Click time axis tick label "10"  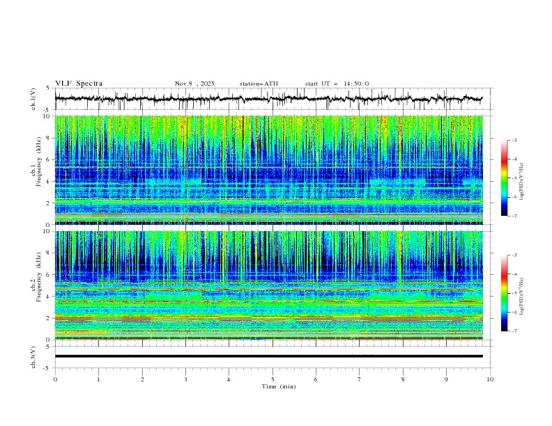[490, 379]
